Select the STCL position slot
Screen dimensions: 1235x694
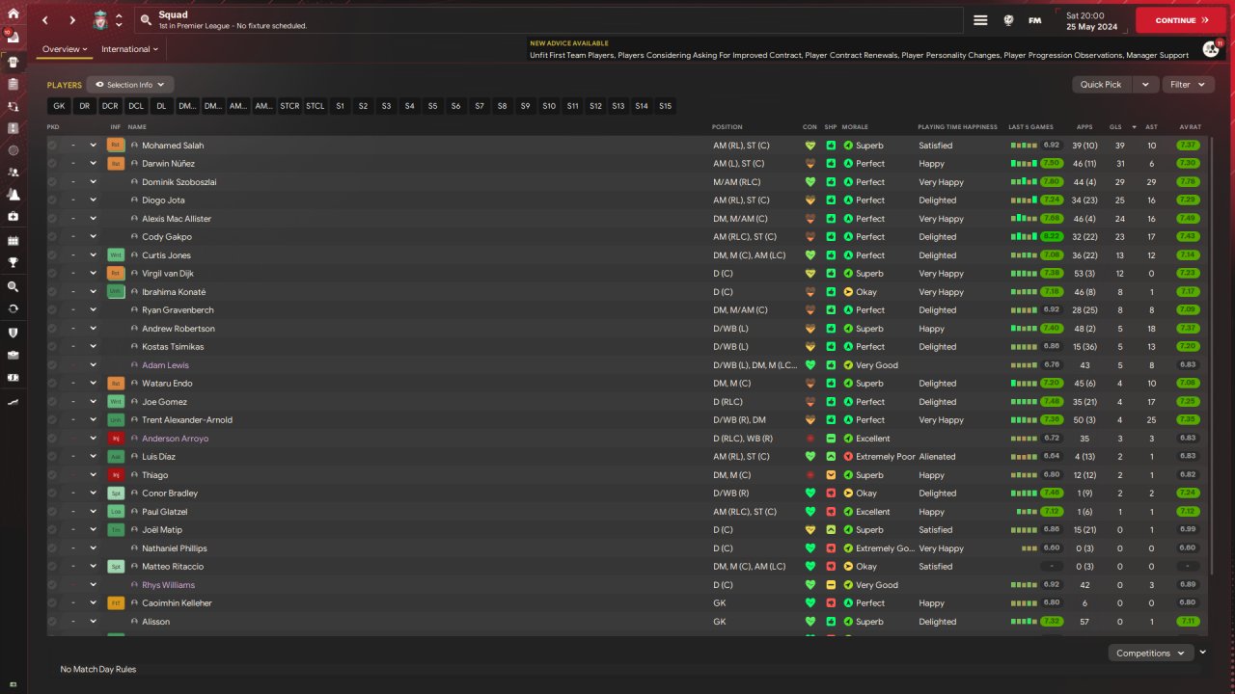316,106
